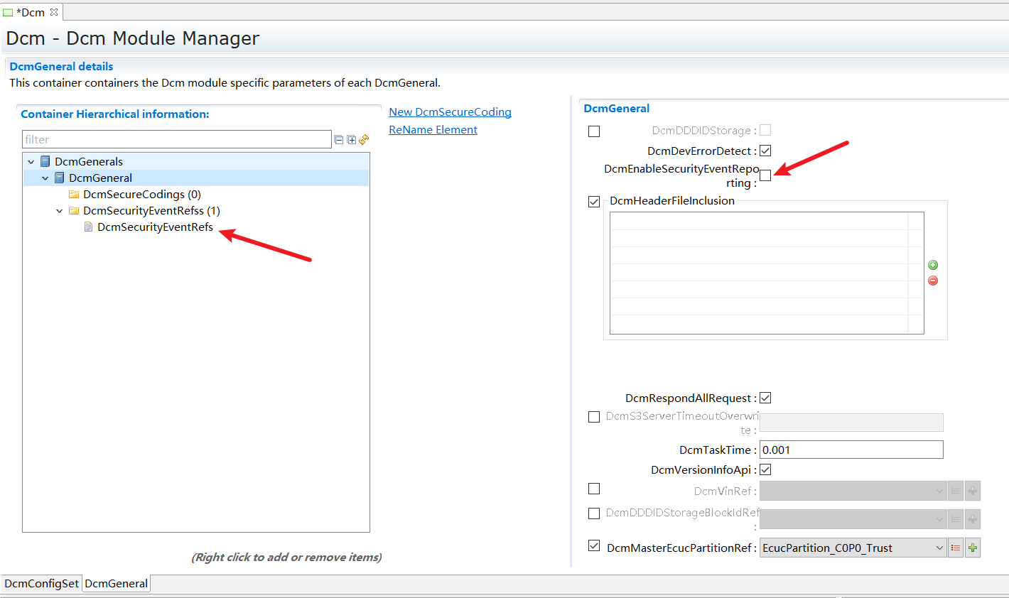Uncheck the DcmDevErrorDetect checkbox

point(765,151)
